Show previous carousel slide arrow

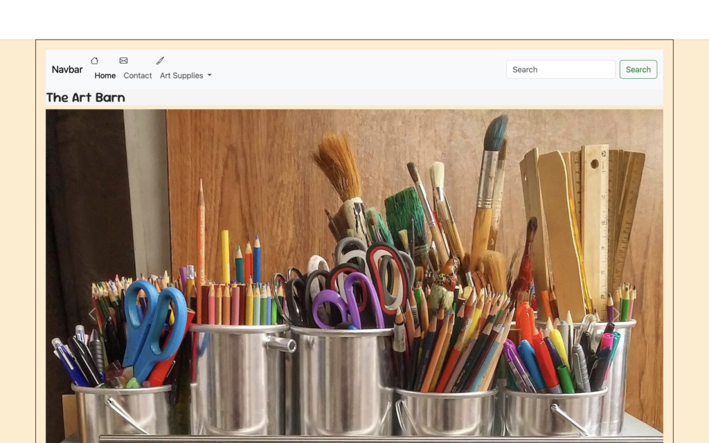coord(92,314)
